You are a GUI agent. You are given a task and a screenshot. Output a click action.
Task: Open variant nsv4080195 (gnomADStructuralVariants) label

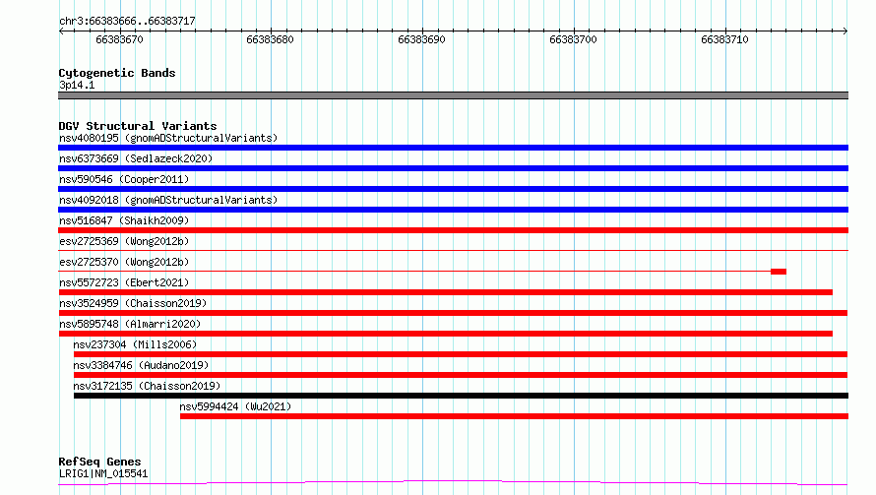click(x=168, y=138)
